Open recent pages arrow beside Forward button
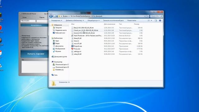The width and height of the screenshot is (199, 112). [x=57, y=16]
